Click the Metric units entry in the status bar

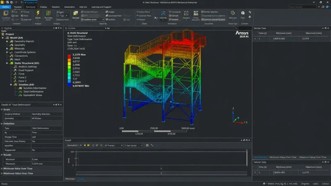point(283,184)
